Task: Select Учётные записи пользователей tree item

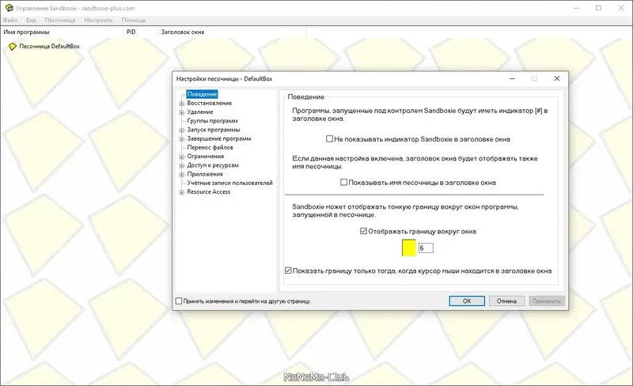Action: (x=229, y=183)
